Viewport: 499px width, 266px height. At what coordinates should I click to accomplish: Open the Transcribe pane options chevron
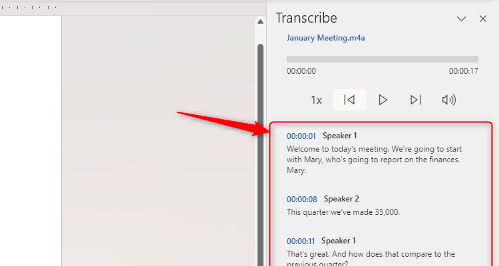461,19
